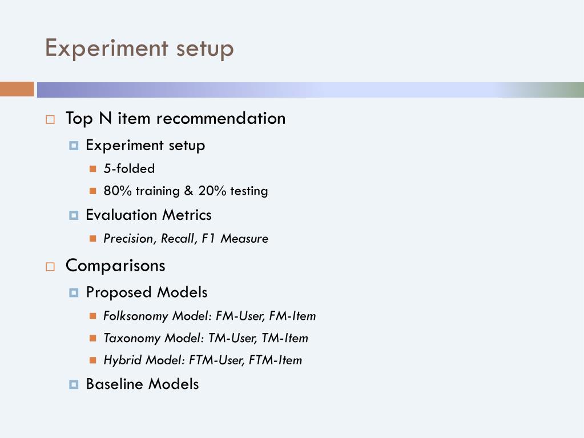The image size is (584, 438).
Task: Click the orange bullet next to '5-folded'
Action: 92,169
